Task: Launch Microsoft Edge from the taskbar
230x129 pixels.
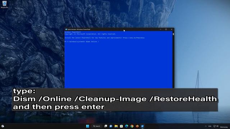Action: 126,126
